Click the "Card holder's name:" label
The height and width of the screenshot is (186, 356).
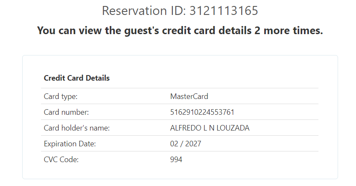[x=77, y=128]
